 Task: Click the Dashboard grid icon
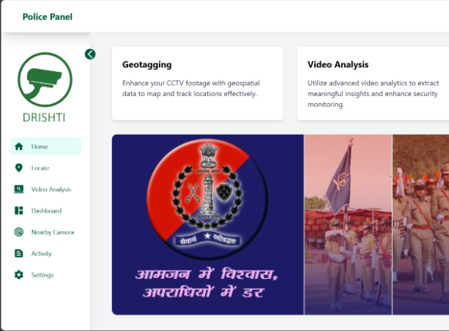[x=18, y=211]
